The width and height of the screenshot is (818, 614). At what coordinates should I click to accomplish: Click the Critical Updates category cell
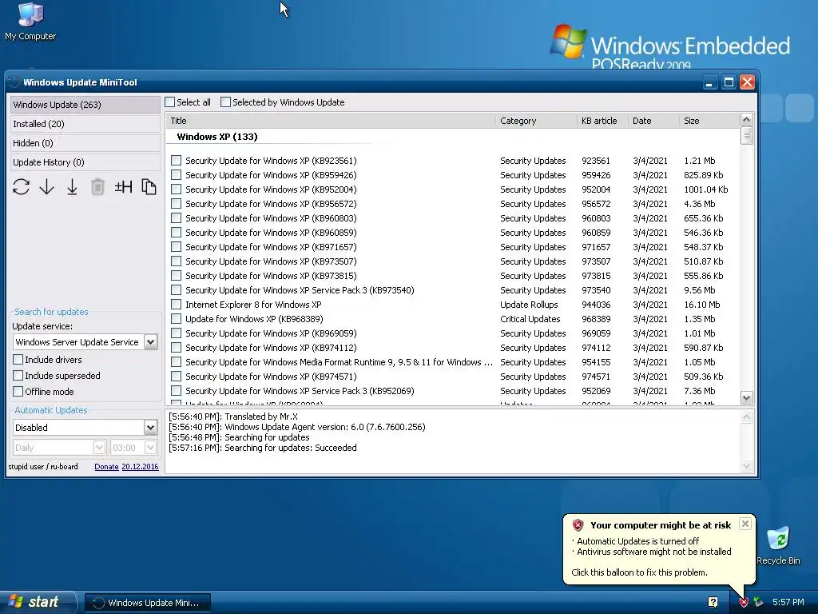530,319
